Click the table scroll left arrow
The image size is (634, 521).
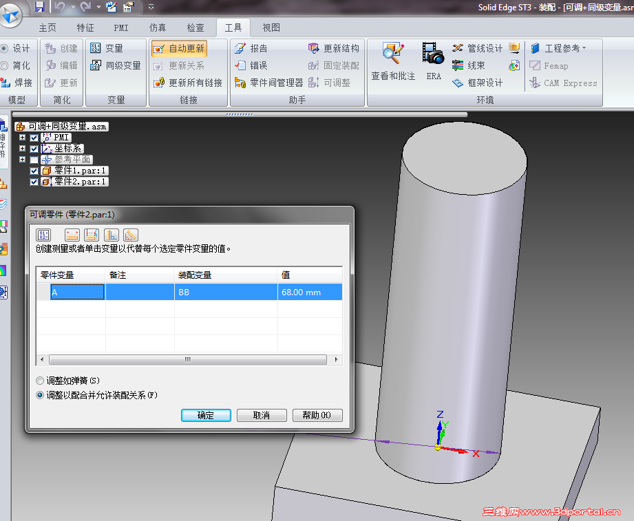[42, 359]
